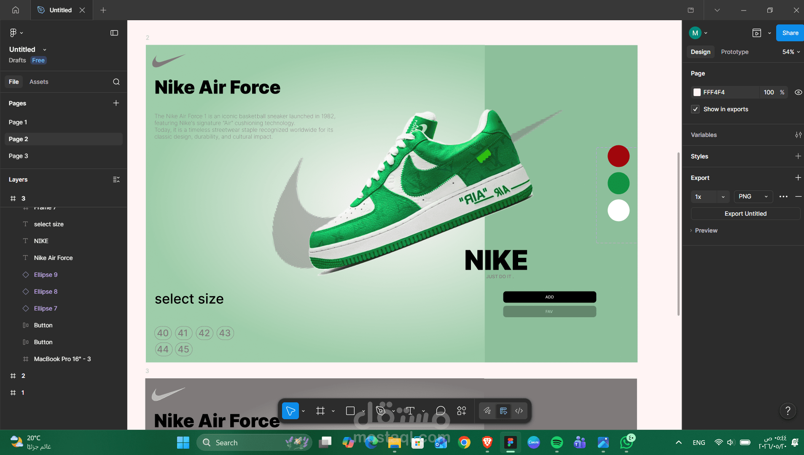Switch to the Prototype tab
This screenshot has width=804, height=455.
coord(735,52)
